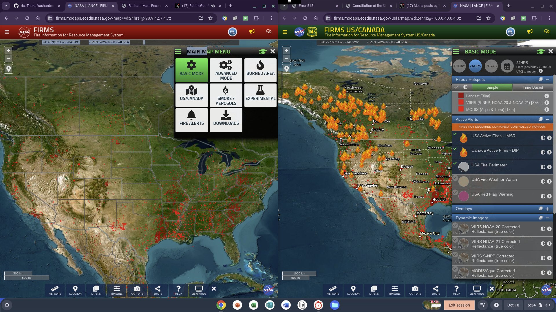Click Measure tool in right map toolbar
Viewport: 556px width, 312px height.
pyautogui.click(x=333, y=290)
